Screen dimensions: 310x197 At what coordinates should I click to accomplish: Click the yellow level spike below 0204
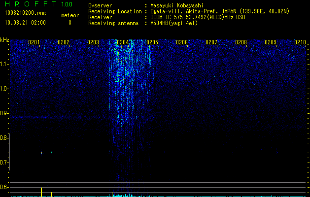click(112, 194)
